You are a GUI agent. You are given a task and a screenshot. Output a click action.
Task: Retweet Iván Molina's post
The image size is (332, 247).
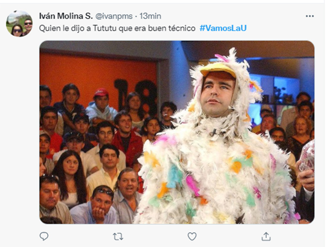[x=118, y=237]
